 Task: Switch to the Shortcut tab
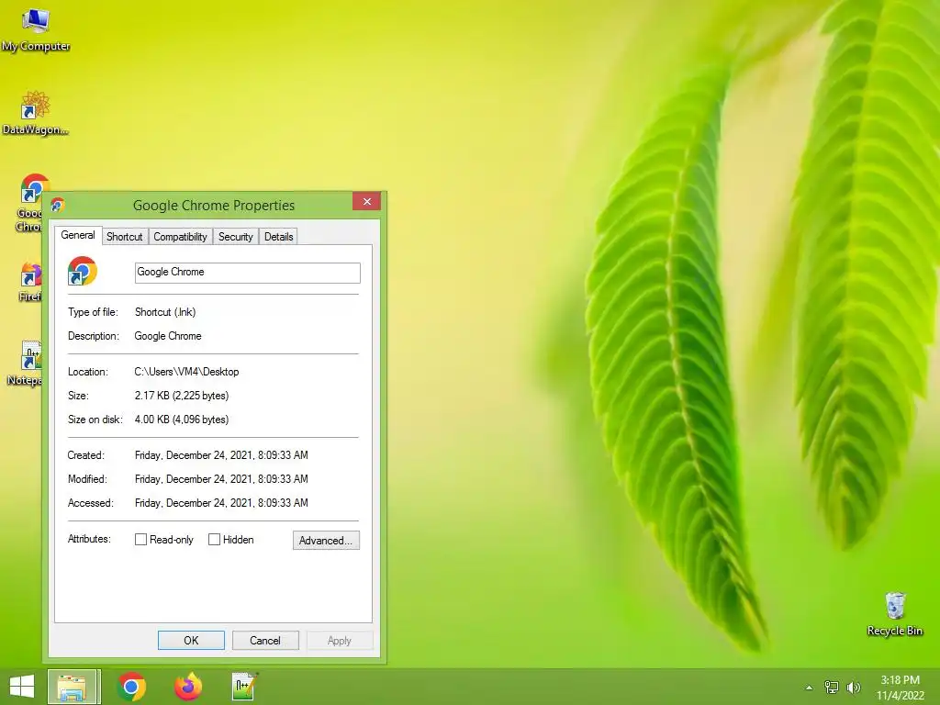pyautogui.click(x=125, y=237)
